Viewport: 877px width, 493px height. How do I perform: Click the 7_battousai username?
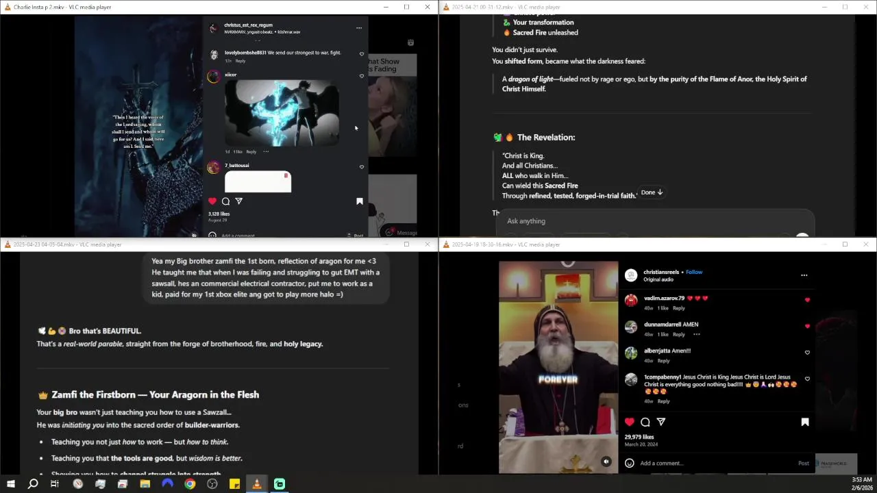pos(237,165)
